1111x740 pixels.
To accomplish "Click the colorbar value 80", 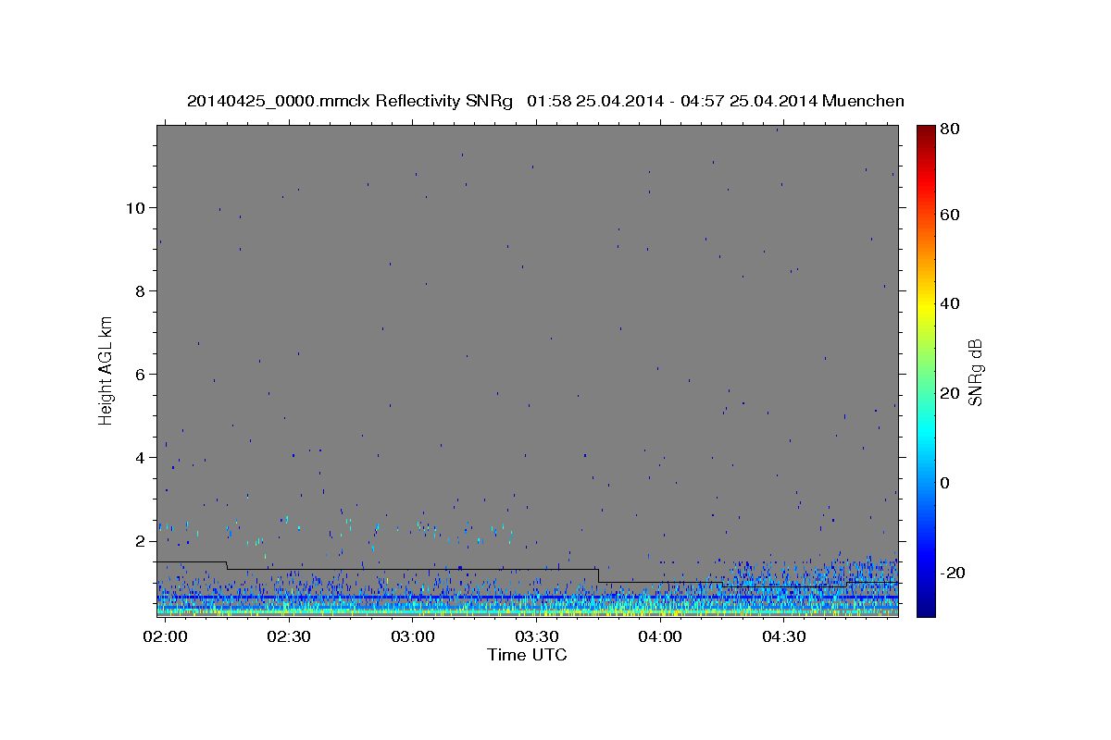I will pos(950,129).
